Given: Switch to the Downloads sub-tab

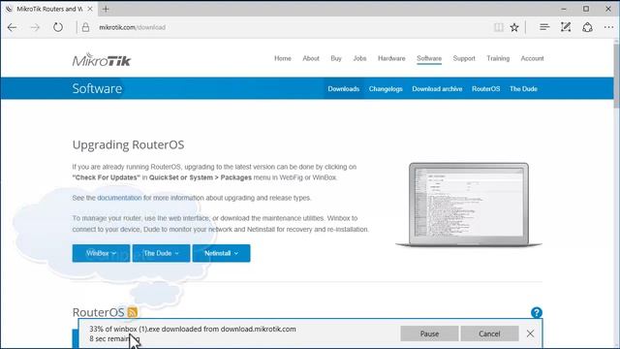Looking at the screenshot, I should coord(344,88).
